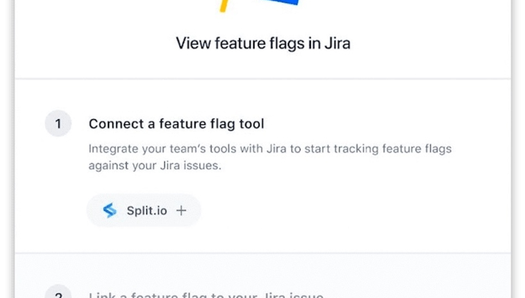Viewport: 525px width, 298px height.
Task: Click "View feature flags in Jira" heading
Action: pos(262,43)
